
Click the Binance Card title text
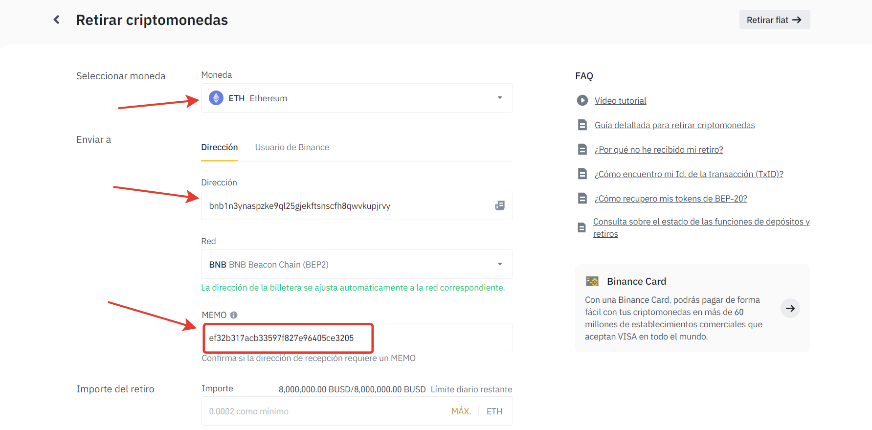(636, 281)
